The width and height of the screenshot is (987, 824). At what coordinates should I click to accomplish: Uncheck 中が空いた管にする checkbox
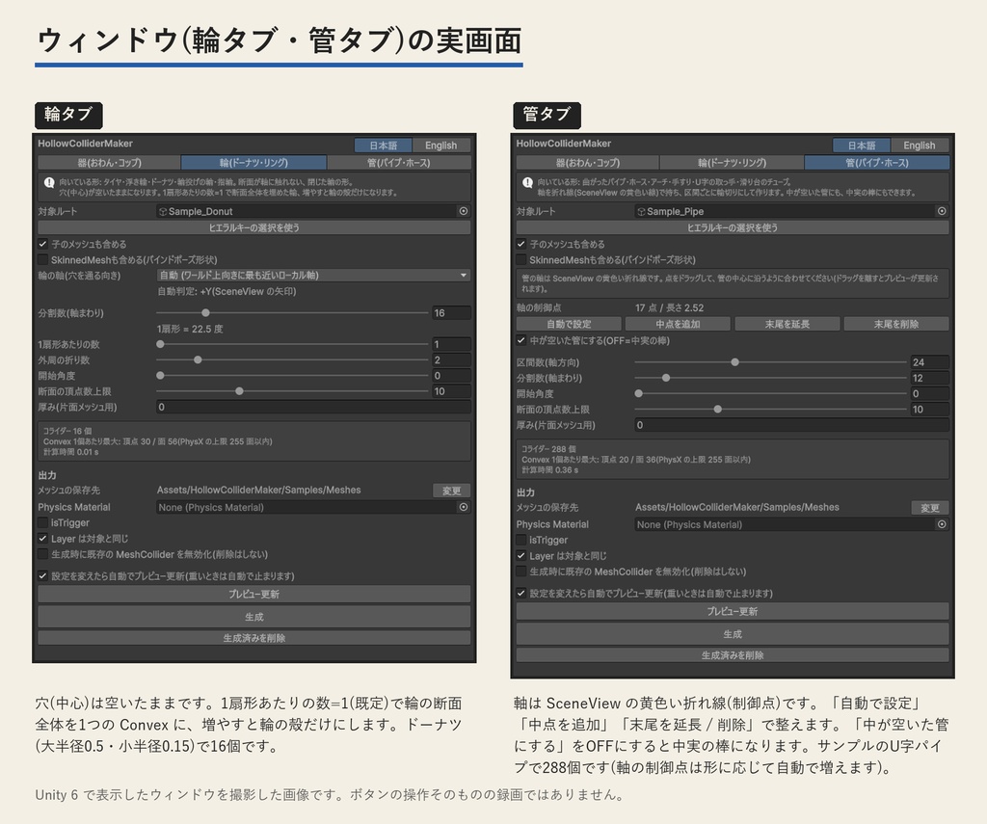(521, 340)
